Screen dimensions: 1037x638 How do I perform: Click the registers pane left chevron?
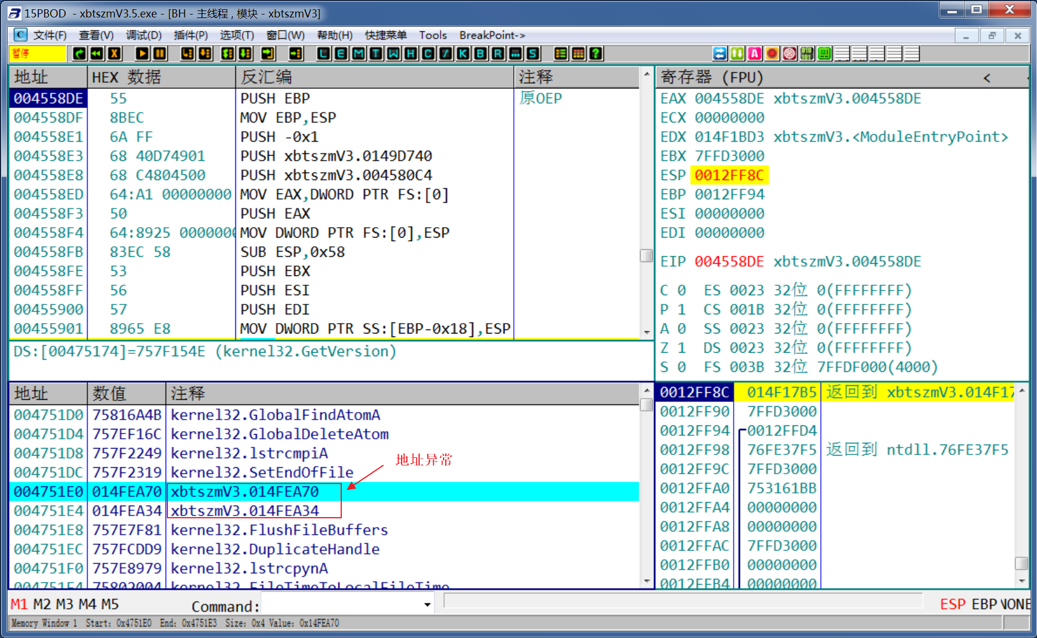tap(986, 78)
